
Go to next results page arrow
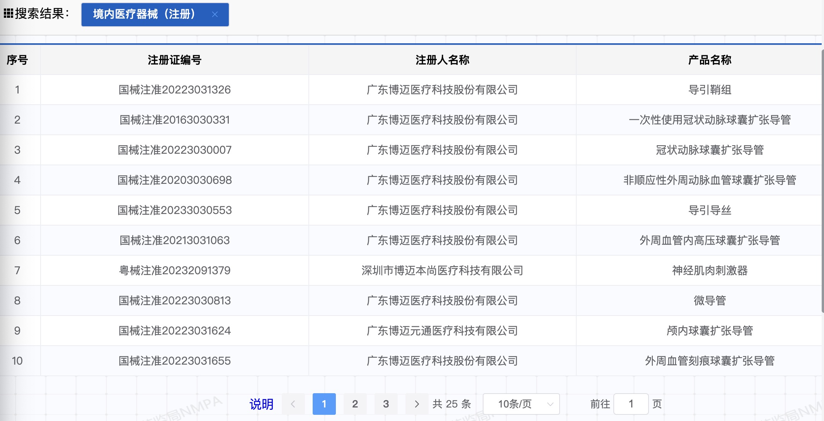point(417,404)
